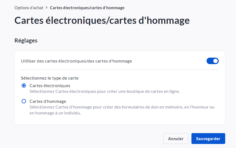Select the Cartes électroniques radio button
The height and width of the screenshot is (148, 236).
[x=24, y=85]
